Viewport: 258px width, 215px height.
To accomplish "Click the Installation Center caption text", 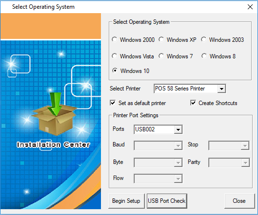I will point(54,145).
